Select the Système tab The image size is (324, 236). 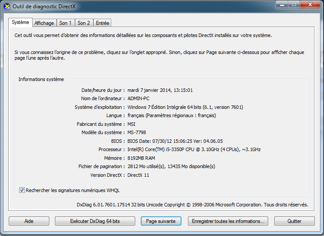point(20,22)
